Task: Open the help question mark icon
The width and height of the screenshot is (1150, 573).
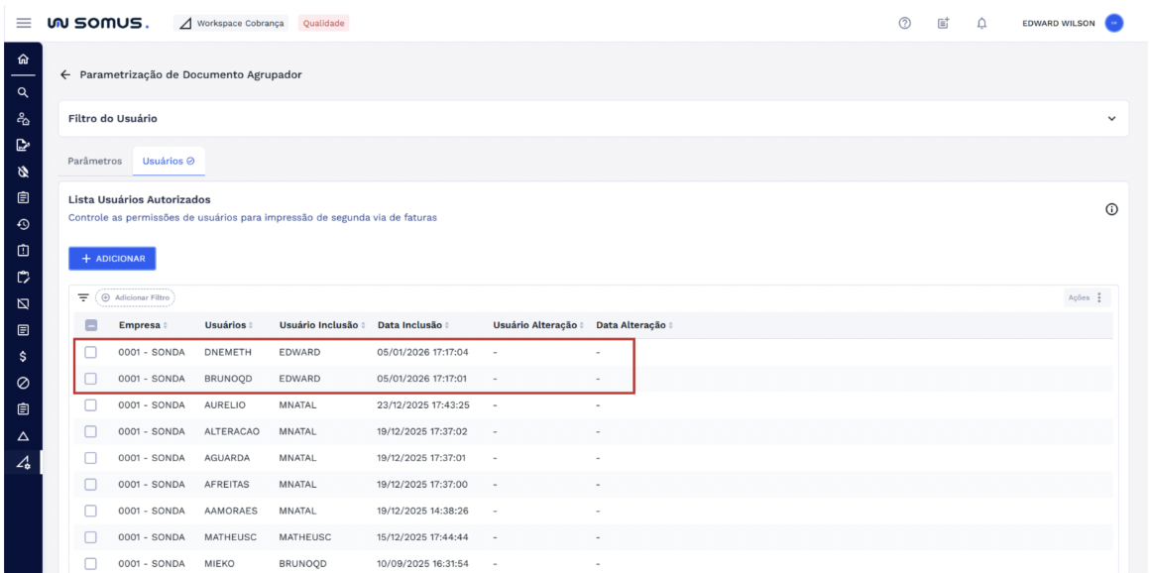Action: click(904, 22)
